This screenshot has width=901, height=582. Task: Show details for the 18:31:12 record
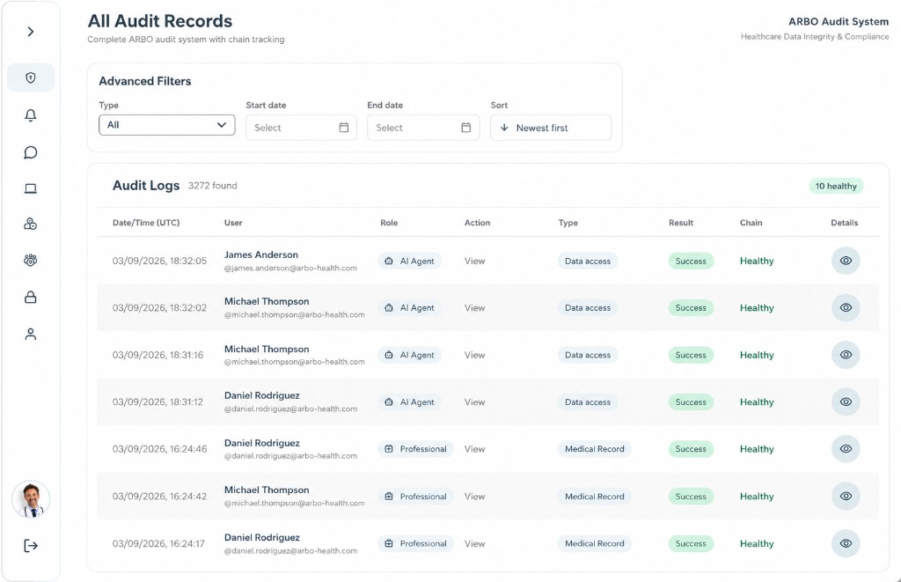point(846,402)
